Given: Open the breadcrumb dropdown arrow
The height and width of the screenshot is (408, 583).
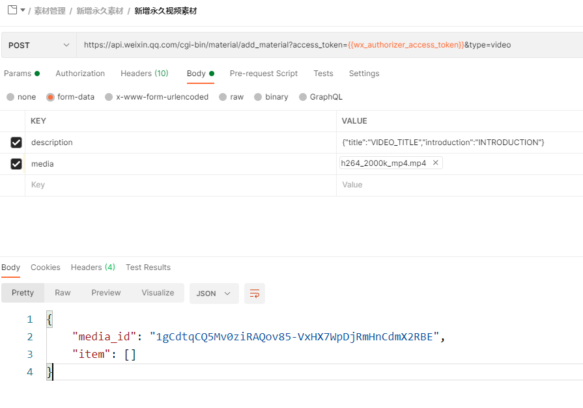Looking at the screenshot, I should (23, 10).
